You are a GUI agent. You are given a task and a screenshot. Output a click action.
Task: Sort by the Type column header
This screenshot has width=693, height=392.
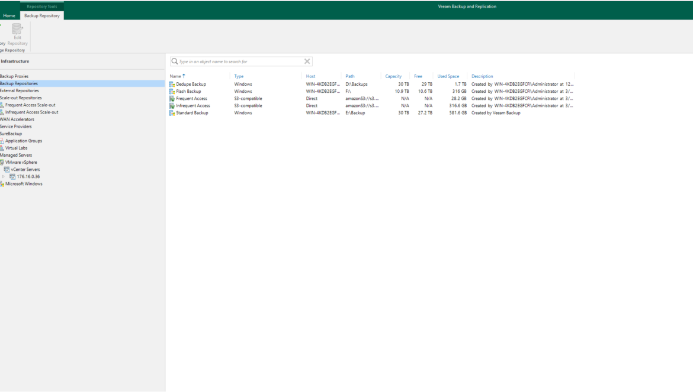pyautogui.click(x=239, y=76)
